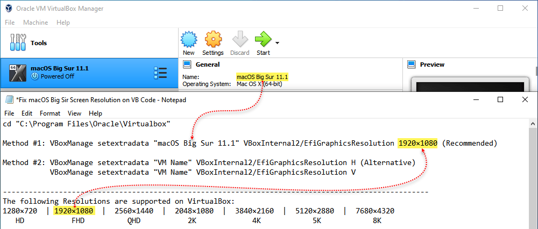Open Notepad File menu
This screenshot has width=538, height=229.
point(9,113)
